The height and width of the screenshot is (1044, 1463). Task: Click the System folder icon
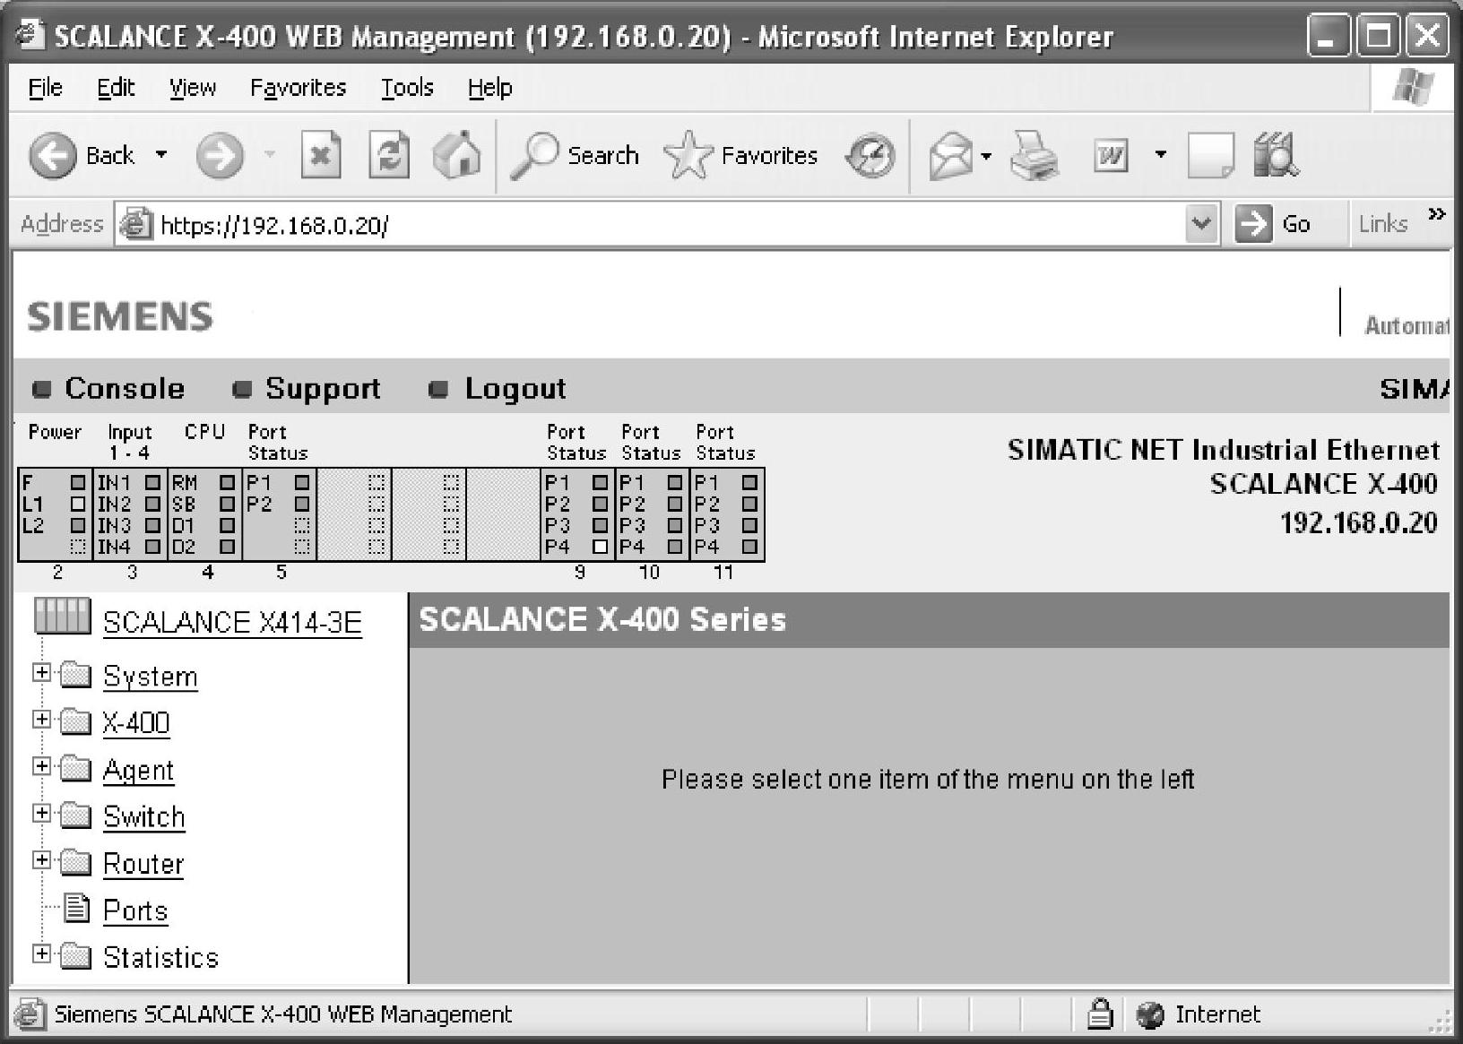(76, 675)
